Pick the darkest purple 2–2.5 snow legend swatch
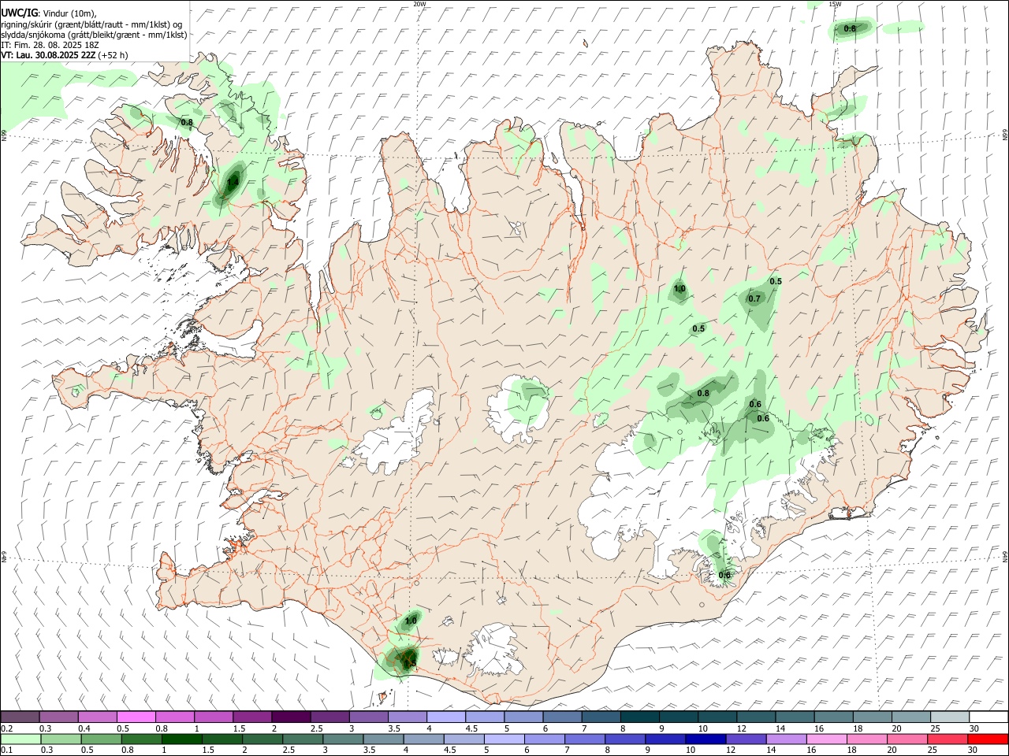Viewport: 1009px width, 756px height. point(291,717)
